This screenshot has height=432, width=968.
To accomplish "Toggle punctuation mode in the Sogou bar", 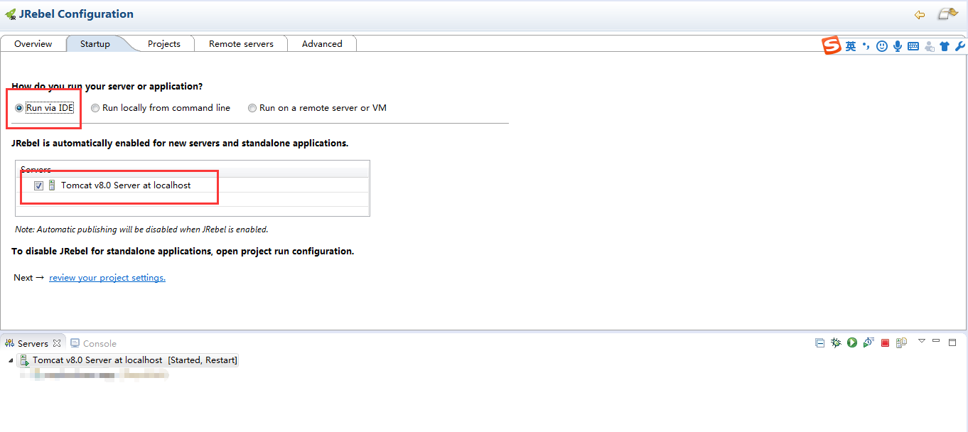I will pyautogui.click(x=866, y=46).
